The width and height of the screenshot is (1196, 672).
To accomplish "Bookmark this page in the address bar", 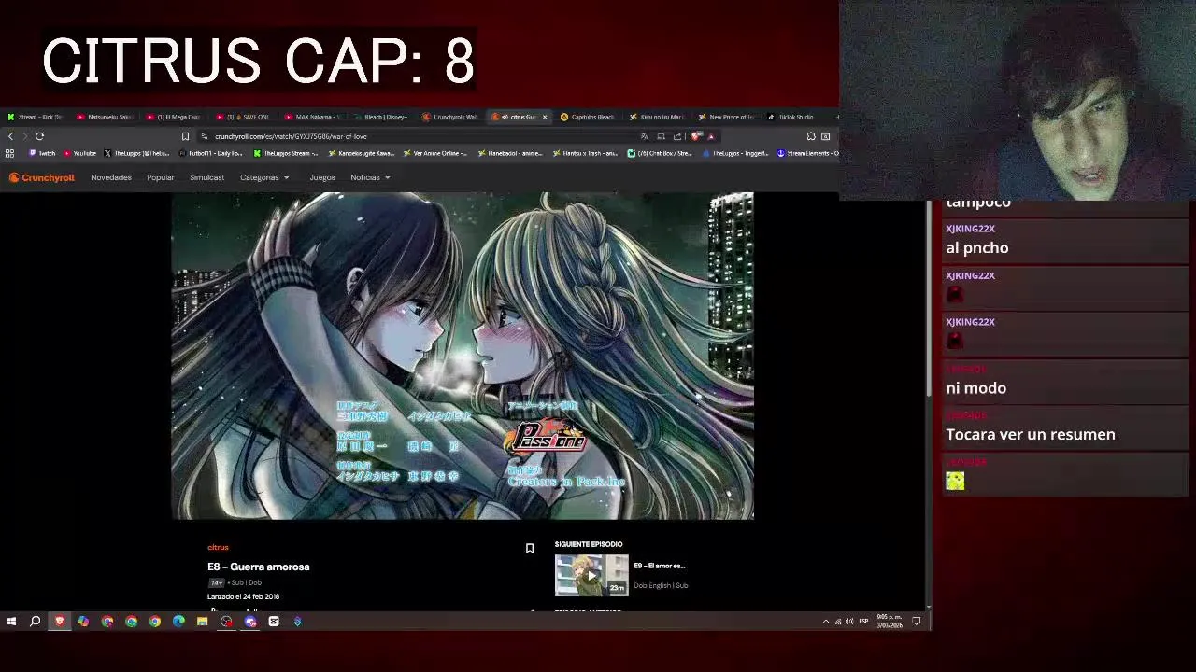I will [x=185, y=136].
